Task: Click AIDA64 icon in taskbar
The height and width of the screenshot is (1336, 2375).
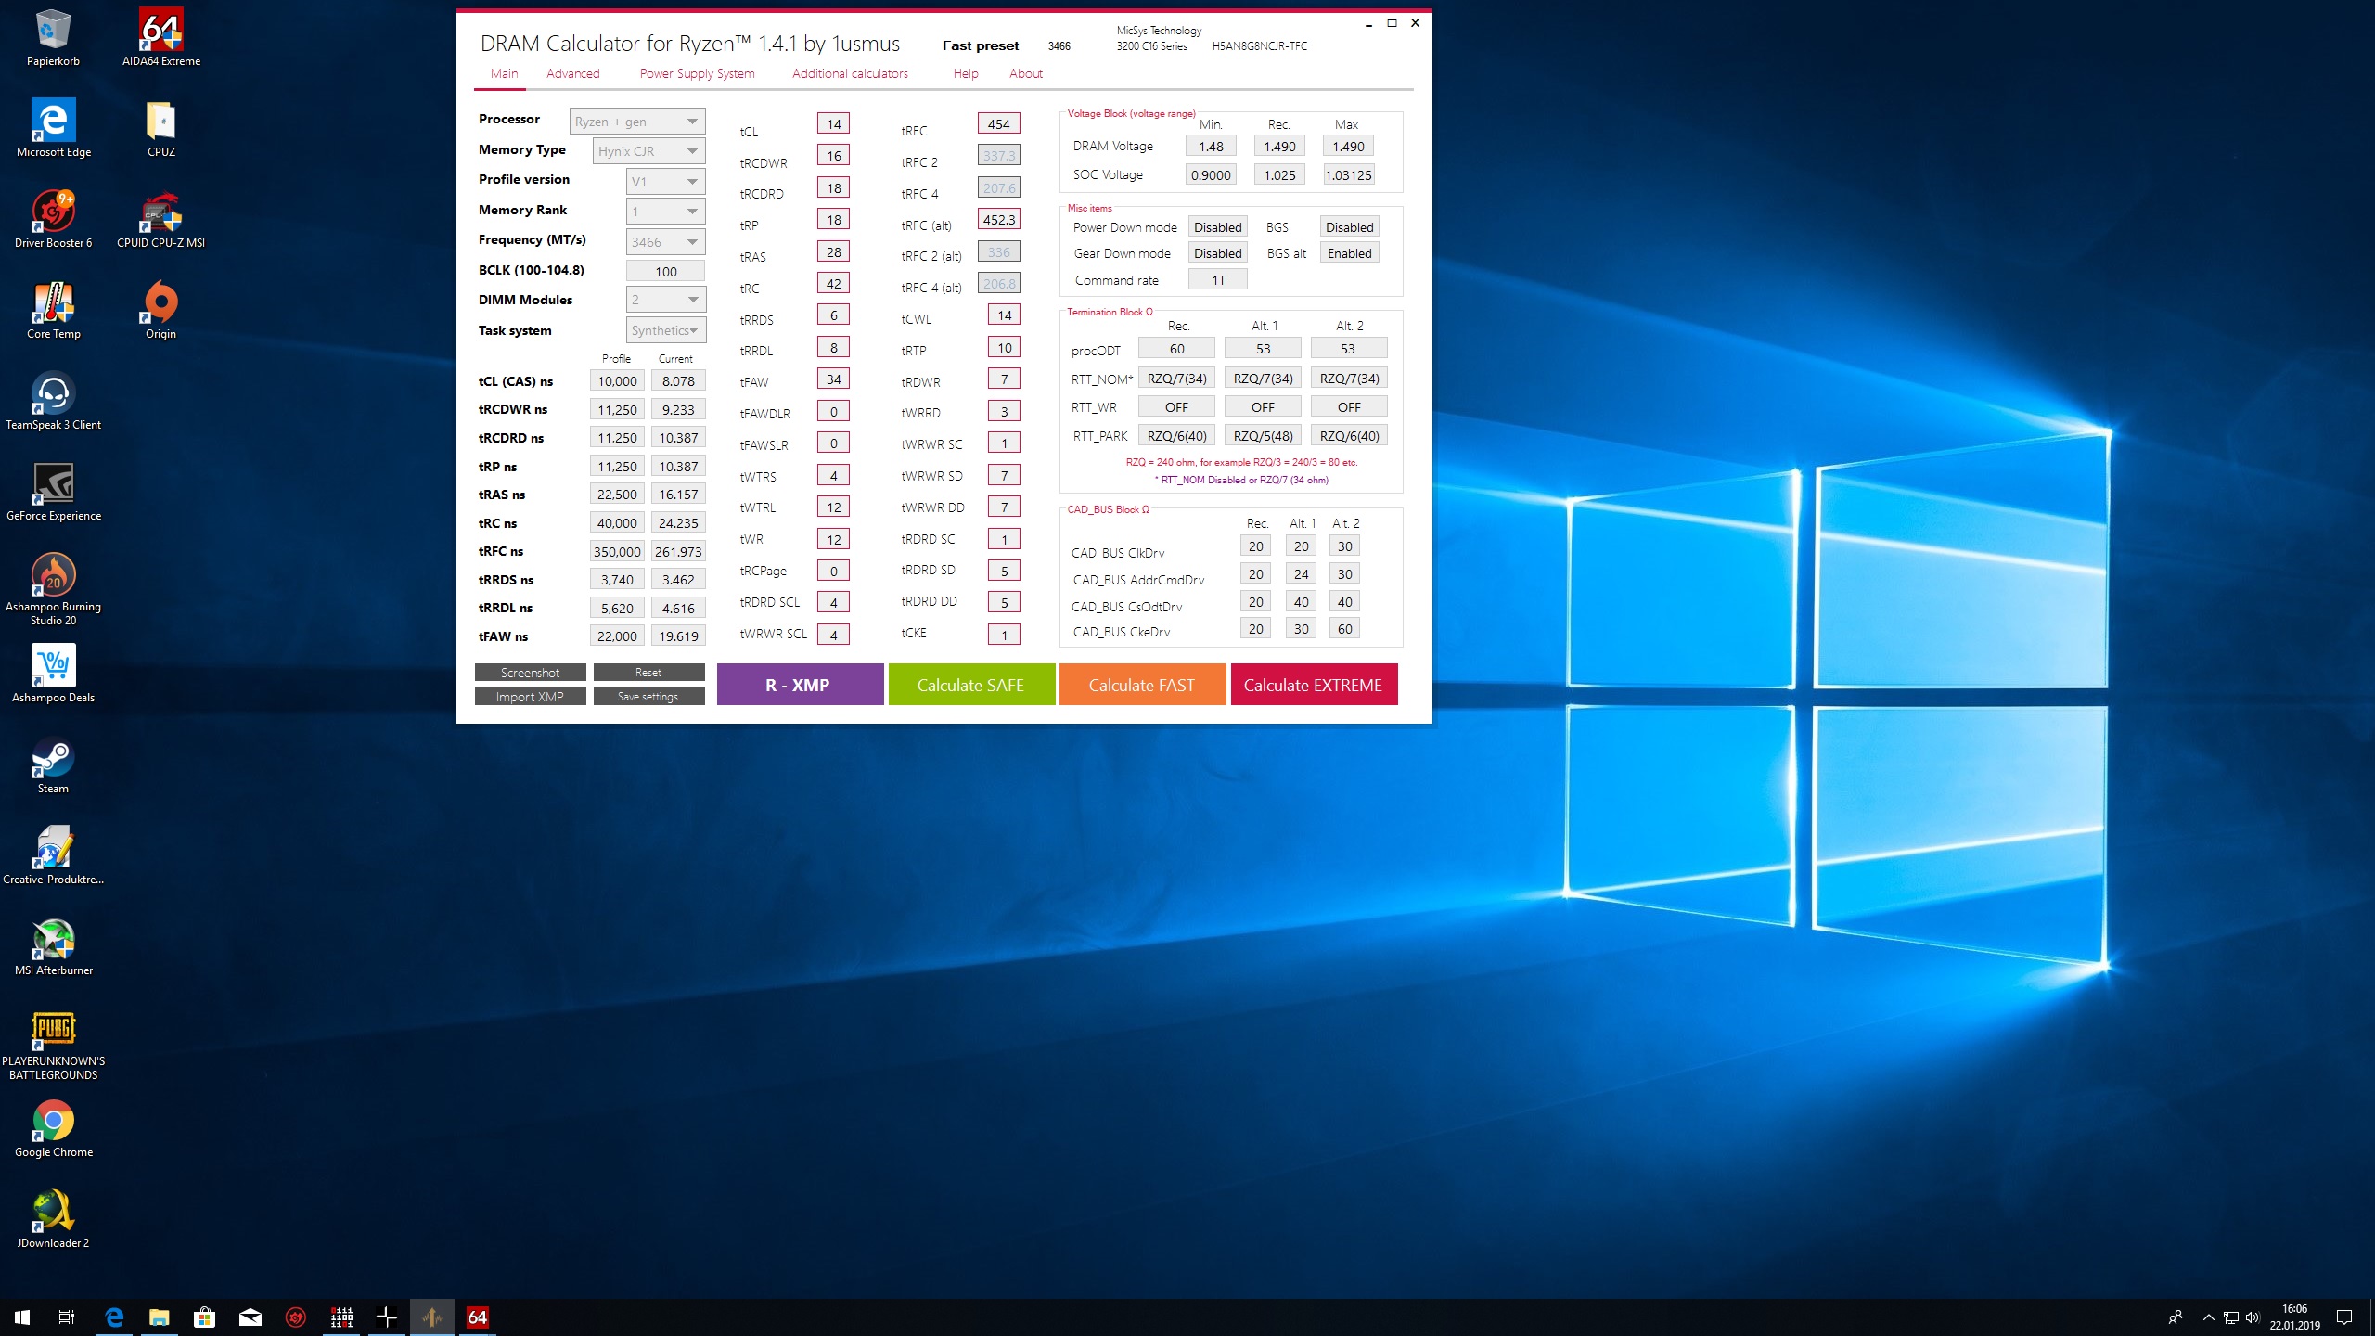Action: (477, 1317)
